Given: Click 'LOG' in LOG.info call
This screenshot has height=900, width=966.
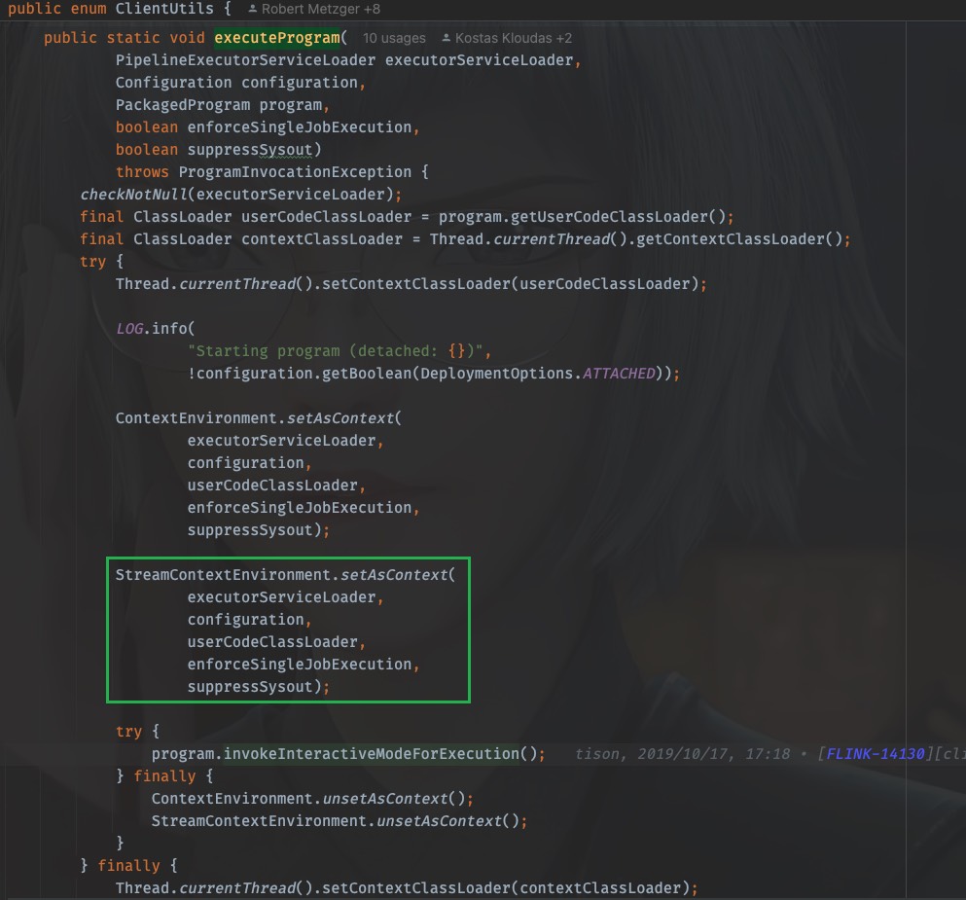Looking at the screenshot, I should point(129,329).
